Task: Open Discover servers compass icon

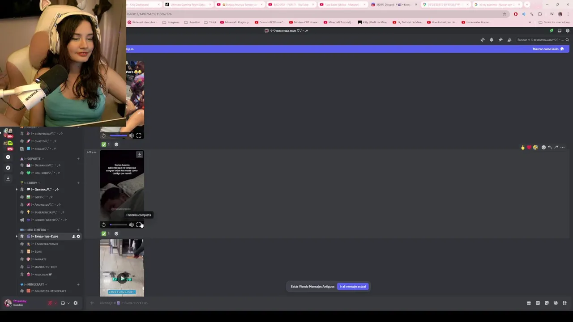Action: 8,168
